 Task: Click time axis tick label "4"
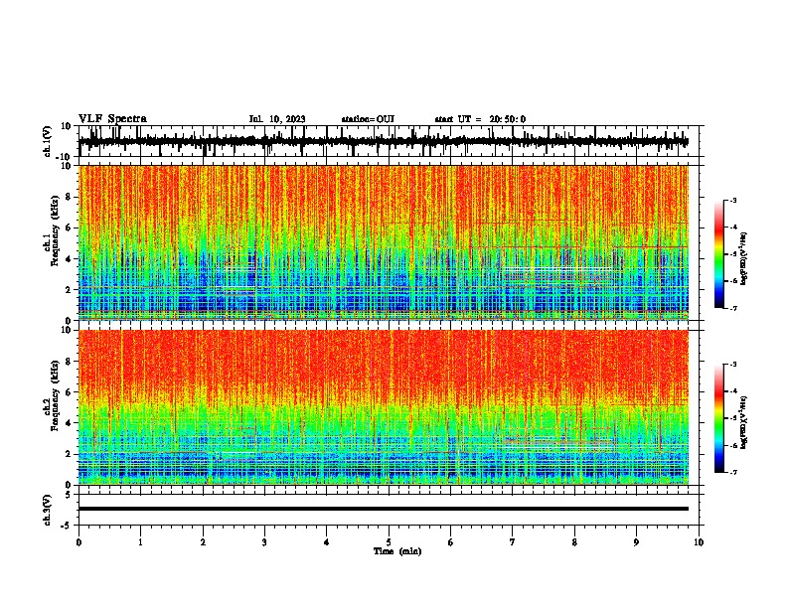point(327,542)
